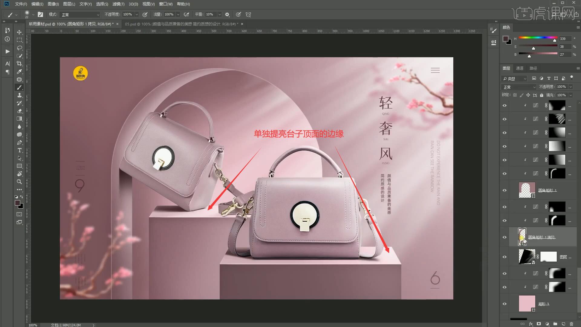Image resolution: width=581 pixels, height=327 pixels.
Task: Select the Gradient tool
Action: pyautogui.click(x=19, y=119)
